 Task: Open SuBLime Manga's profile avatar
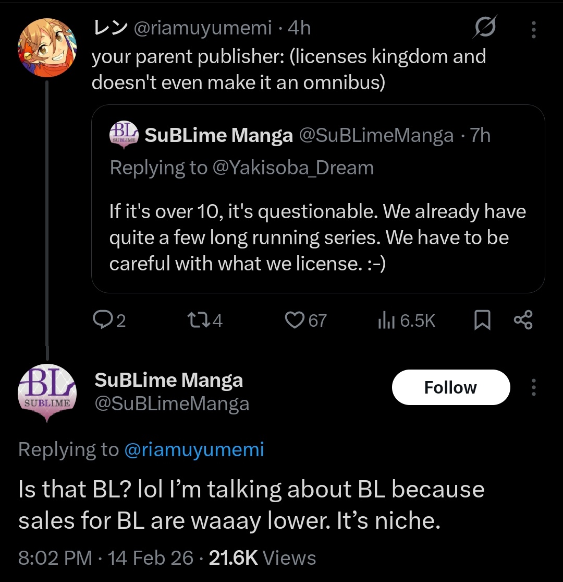[47, 391]
